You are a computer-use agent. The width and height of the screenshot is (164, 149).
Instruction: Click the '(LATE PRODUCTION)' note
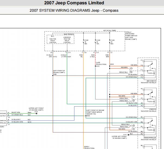tap(101, 63)
